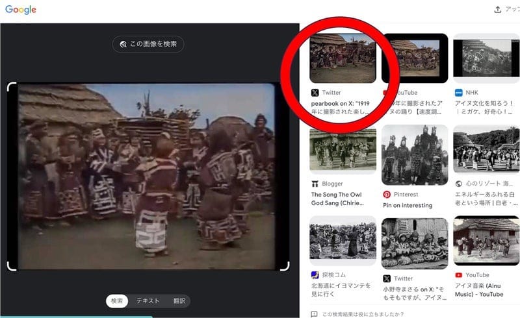Click the X icon beside 'Twitter' pearbook result
Image resolution: width=520 pixels, height=318 pixels.
(315, 93)
